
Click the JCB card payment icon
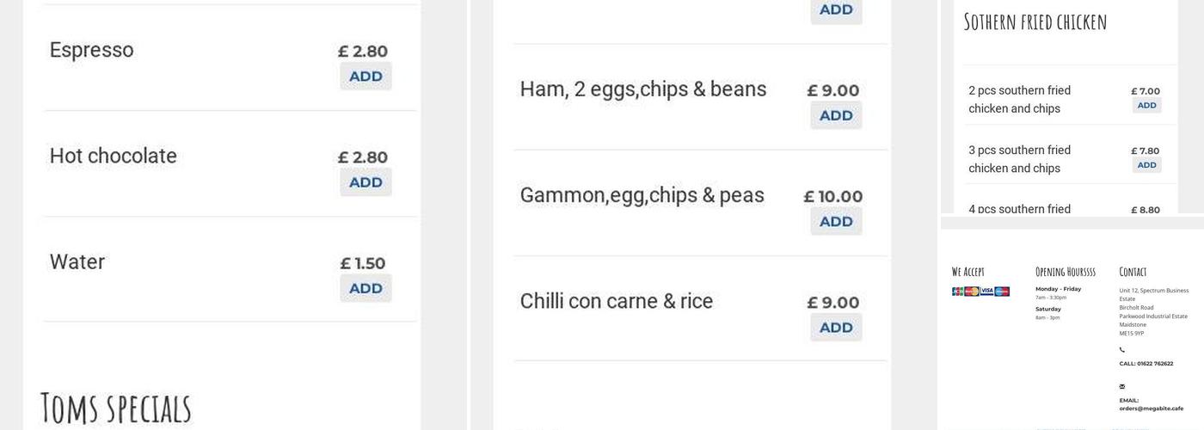click(x=957, y=292)
